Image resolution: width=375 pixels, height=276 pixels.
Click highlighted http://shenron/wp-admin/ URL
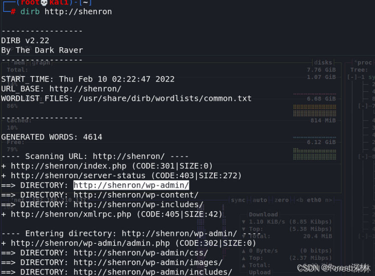pos(131,185)
